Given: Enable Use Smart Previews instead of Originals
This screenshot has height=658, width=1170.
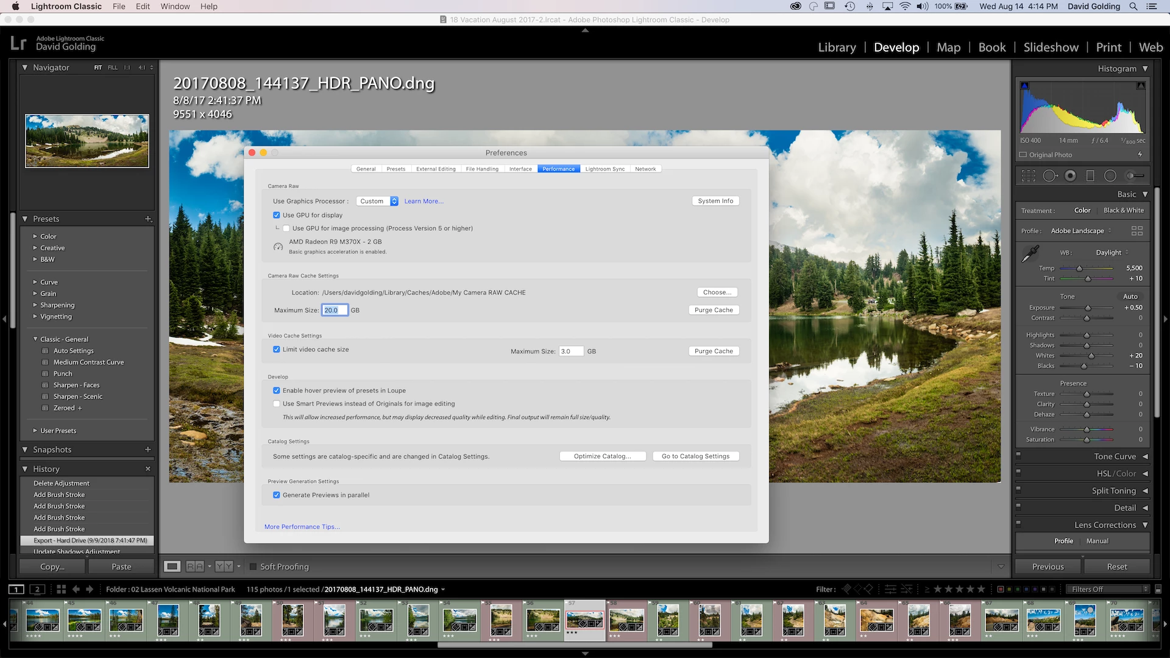Looking at the screenshot, I should [x=277, y=403].
